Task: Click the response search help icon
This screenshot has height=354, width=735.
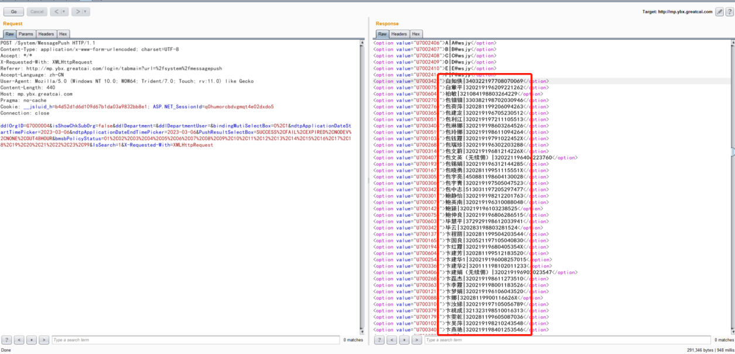Action: click(380, 340)
